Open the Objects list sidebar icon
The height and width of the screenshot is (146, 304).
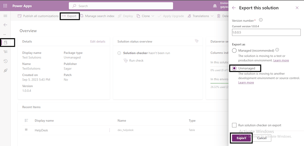tap(6, 52)
